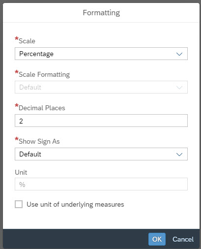The width and height of the screenshot is (201, 249).
Task: Click the 'Show Sign As' field label
Action: point(39,141)
